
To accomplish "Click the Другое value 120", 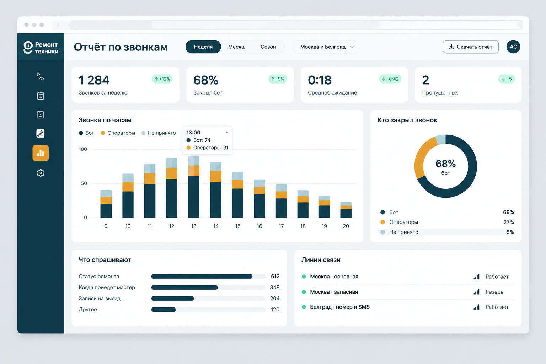I will tap(275, 310).
